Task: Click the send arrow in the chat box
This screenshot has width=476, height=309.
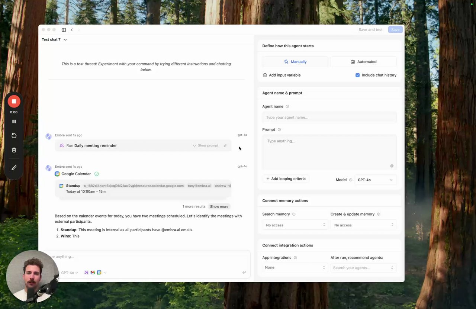Action: [244, 273]
